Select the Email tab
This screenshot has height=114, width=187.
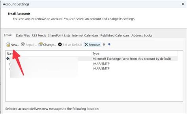[x=8, y=35]
